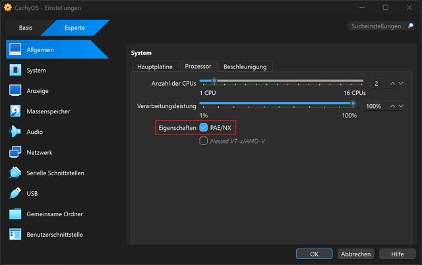Adjust the Verarbeitungsleistung slider handle
This screenshot has height=265, width=422.
tap(353, 103)
